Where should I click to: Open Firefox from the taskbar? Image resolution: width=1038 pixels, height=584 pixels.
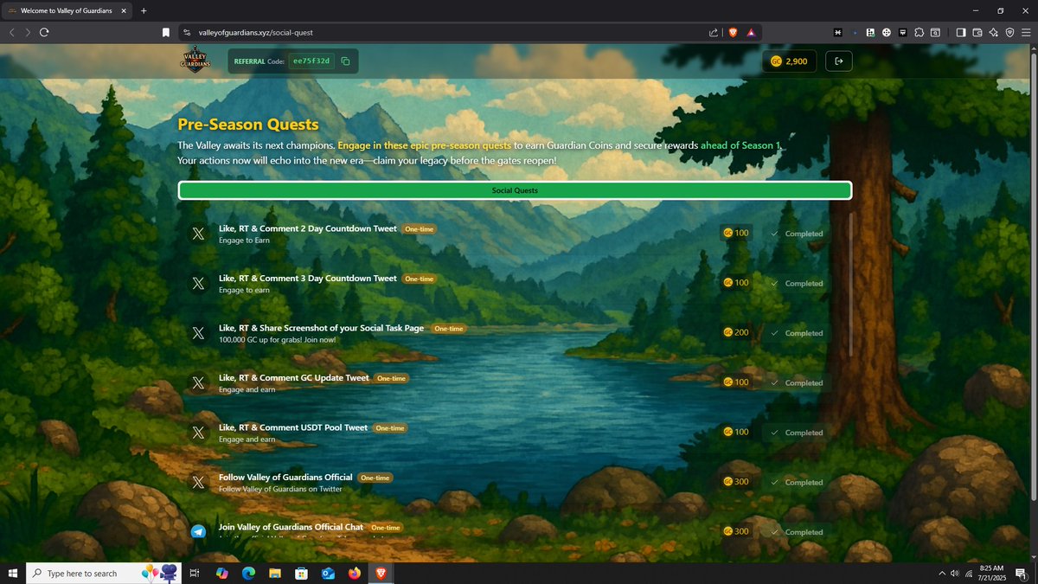[x=354, y=573]
